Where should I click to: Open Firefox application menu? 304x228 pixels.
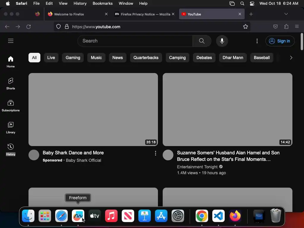tap(297, 26)
